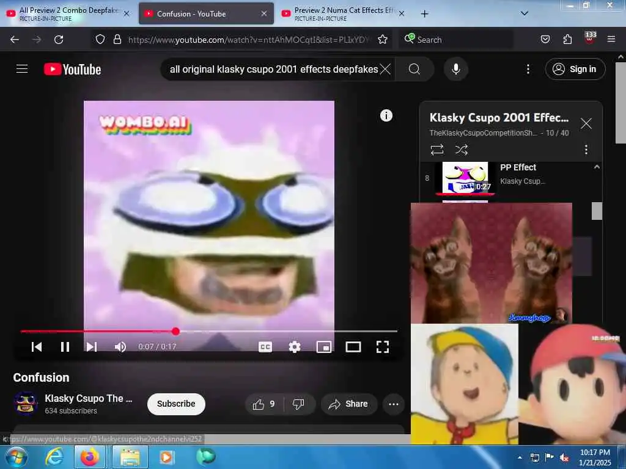Open a new Firefox tab
Viewport: 626px width, 469px height.
pyautogui.click(x=424, y=14)
